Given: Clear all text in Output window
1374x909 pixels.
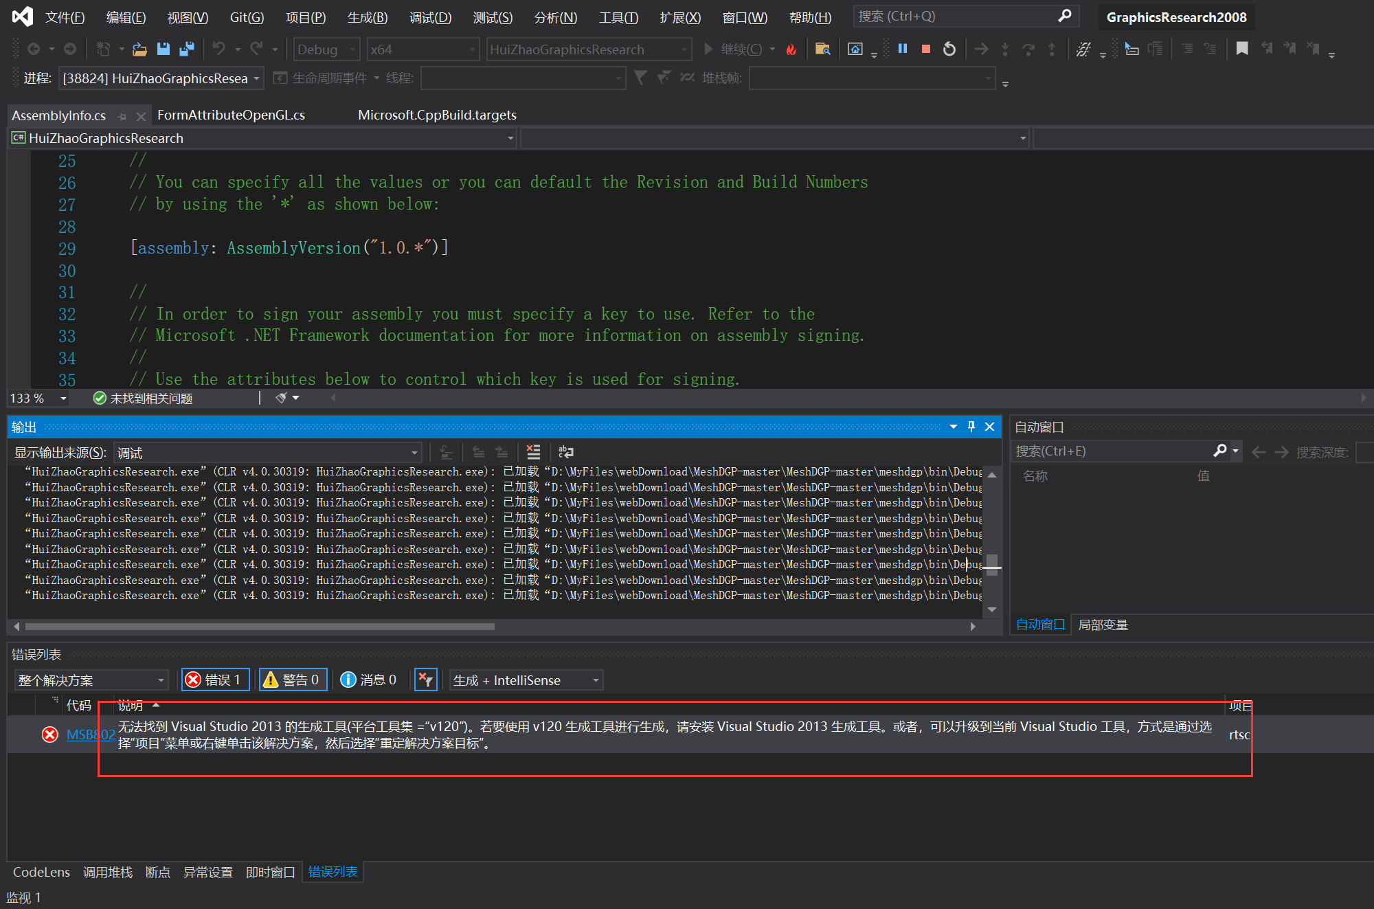Looking at the screenshot, I should [533, 452].
